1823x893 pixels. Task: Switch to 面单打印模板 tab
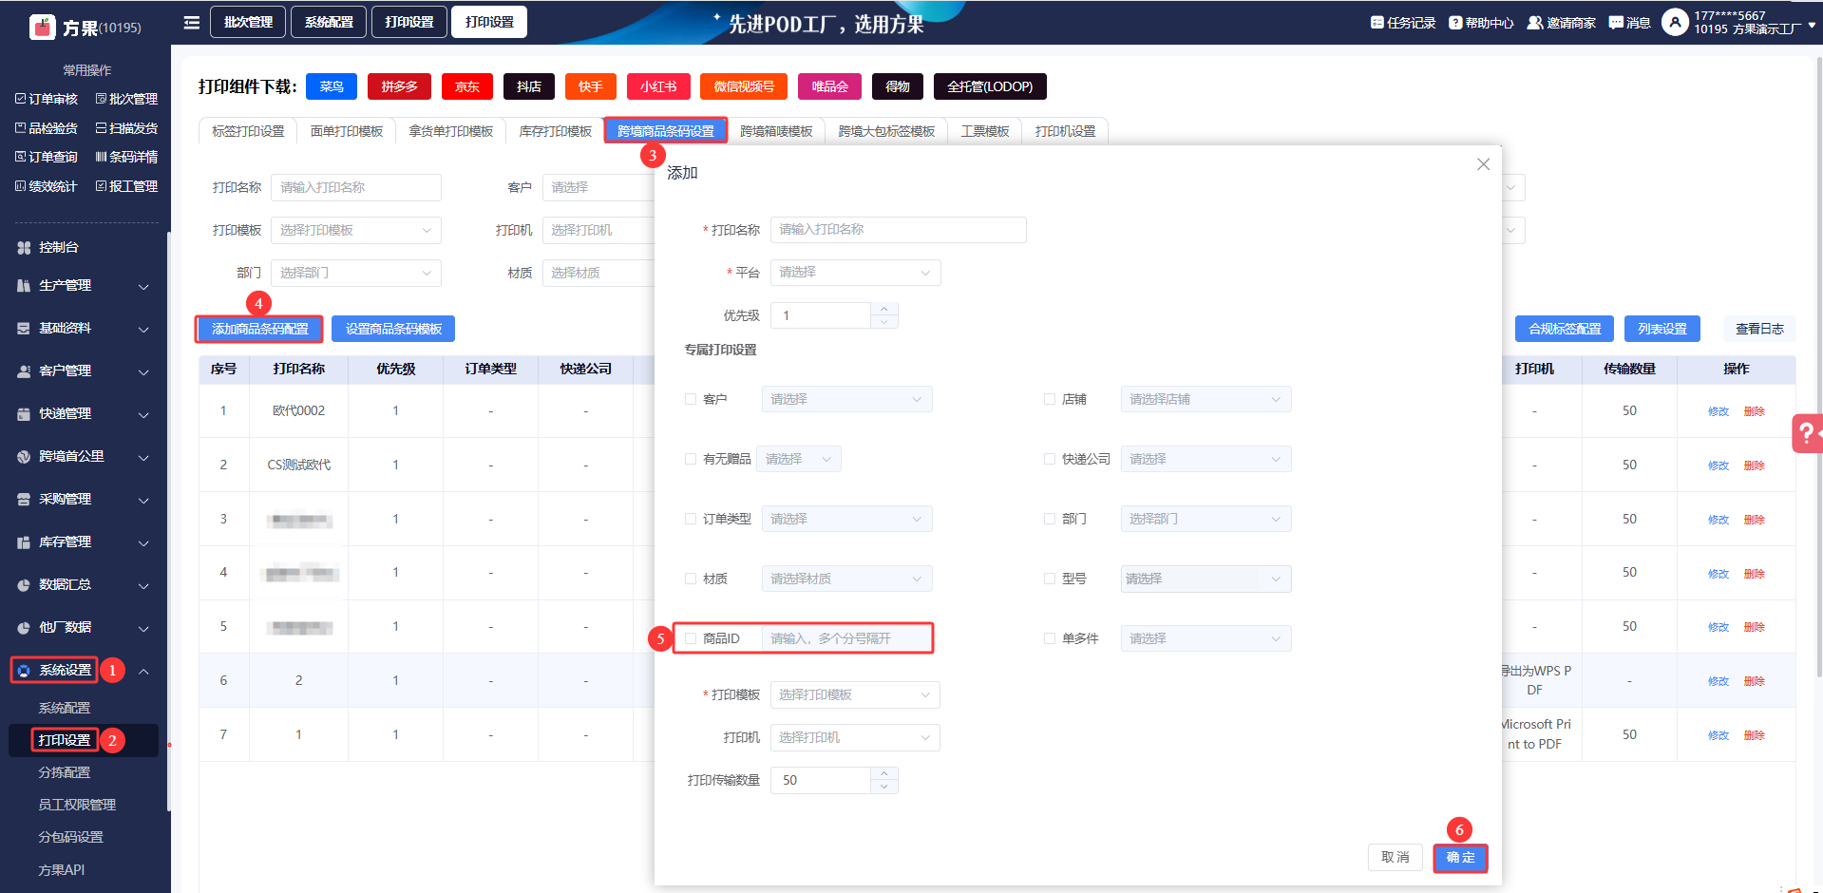[347, 131]
